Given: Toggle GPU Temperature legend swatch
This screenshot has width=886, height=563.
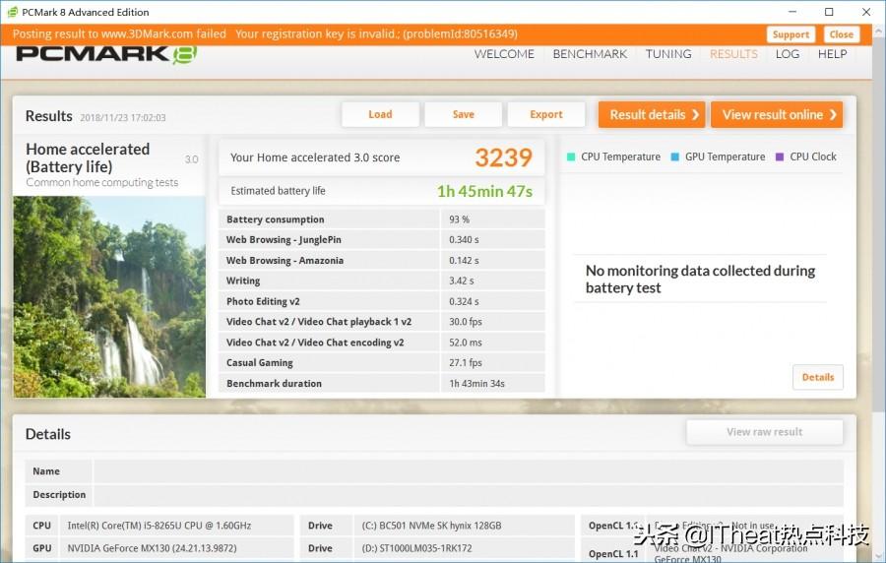Looking at the screenshot, I should click(x=674, y=156).
